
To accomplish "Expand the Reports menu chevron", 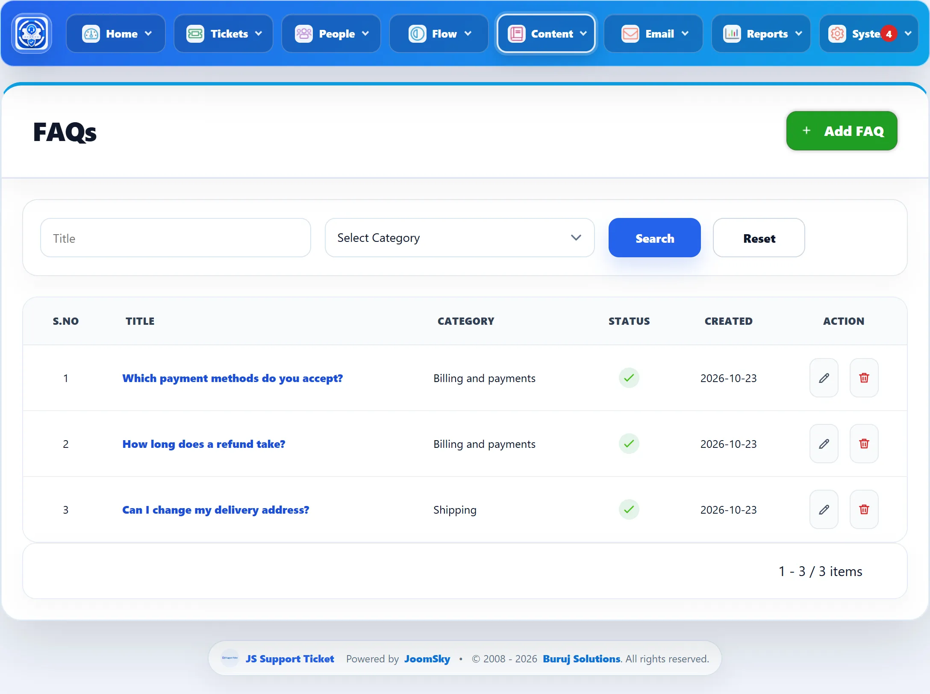I will 799,33.
